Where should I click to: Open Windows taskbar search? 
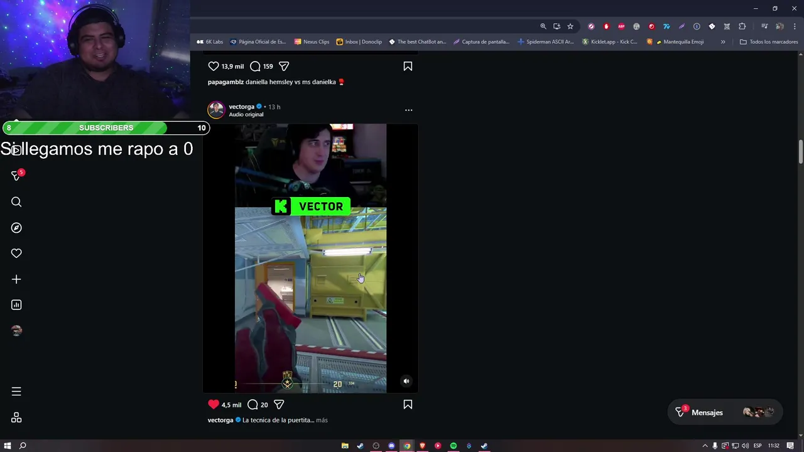(23, 446)
